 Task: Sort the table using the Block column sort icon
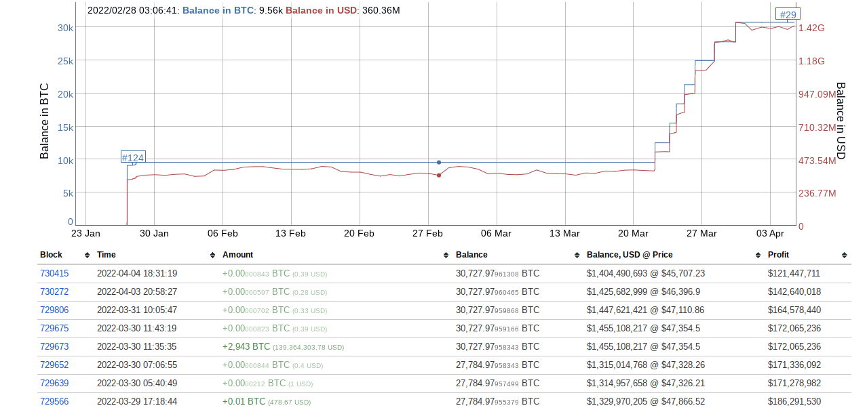point(88,255)
